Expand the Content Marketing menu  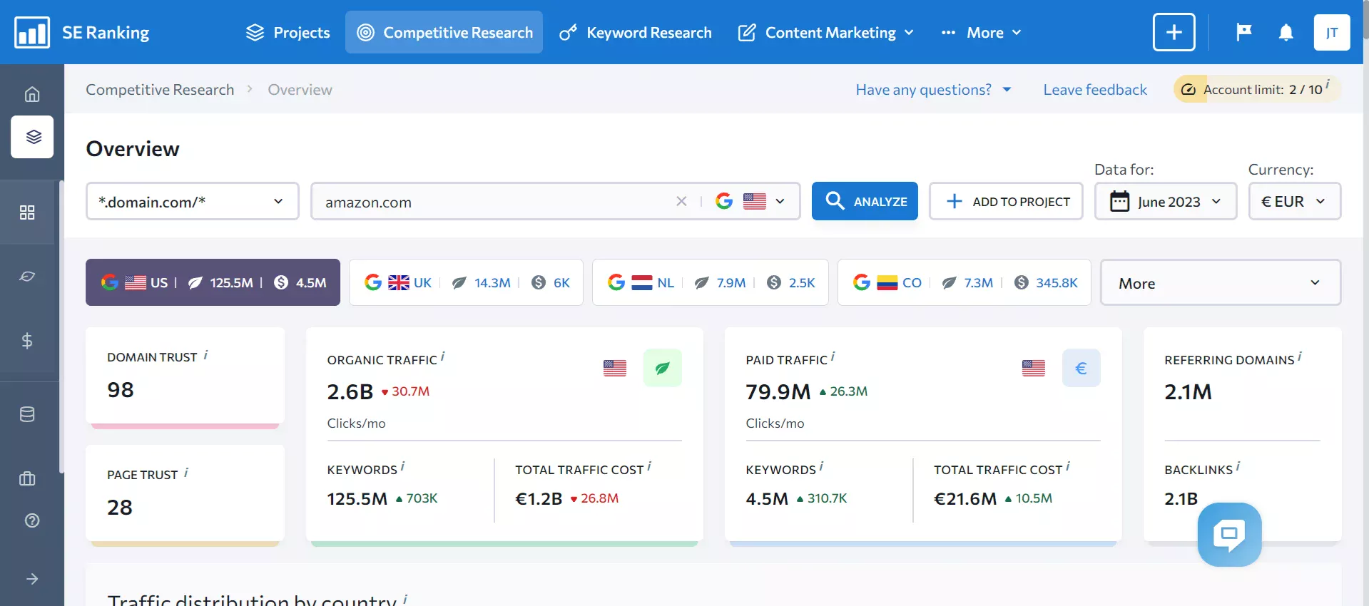(825, 32)
